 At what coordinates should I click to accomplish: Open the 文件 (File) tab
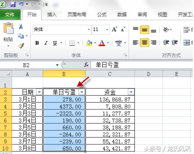tap(10, 14)
